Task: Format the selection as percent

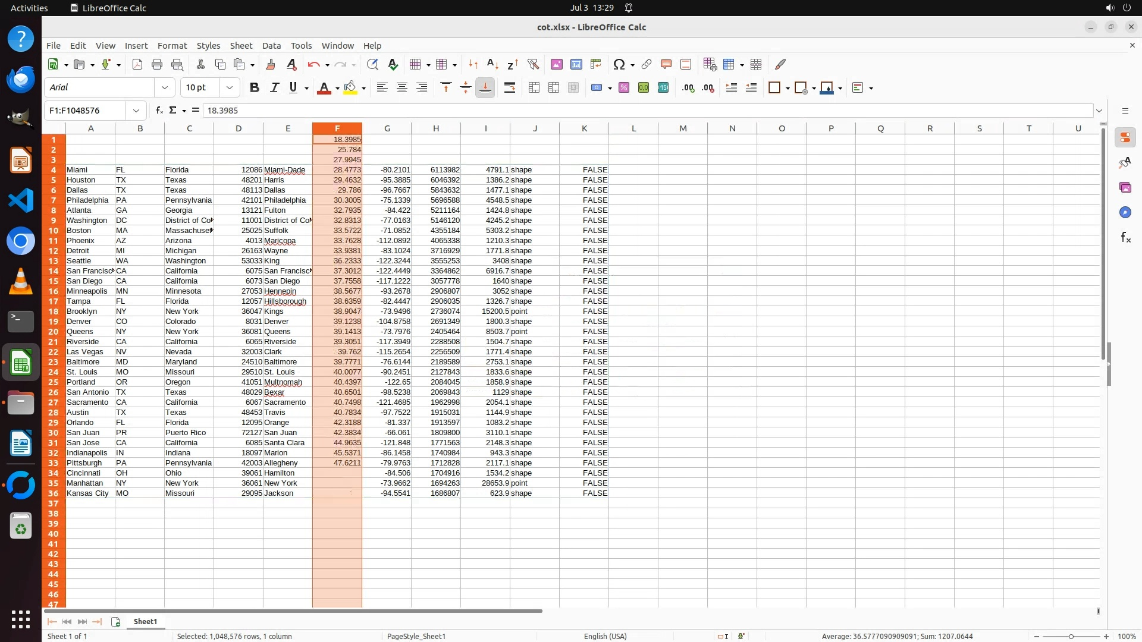Action: [x=624, y=88]
